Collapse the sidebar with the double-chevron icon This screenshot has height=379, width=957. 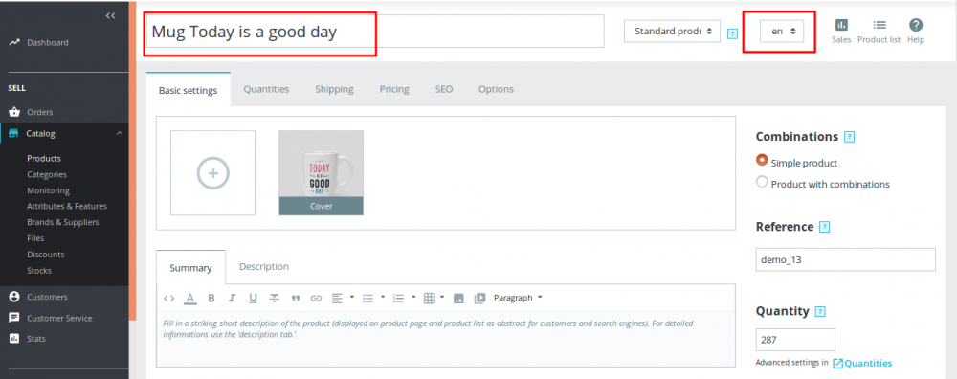pos(110,16)
